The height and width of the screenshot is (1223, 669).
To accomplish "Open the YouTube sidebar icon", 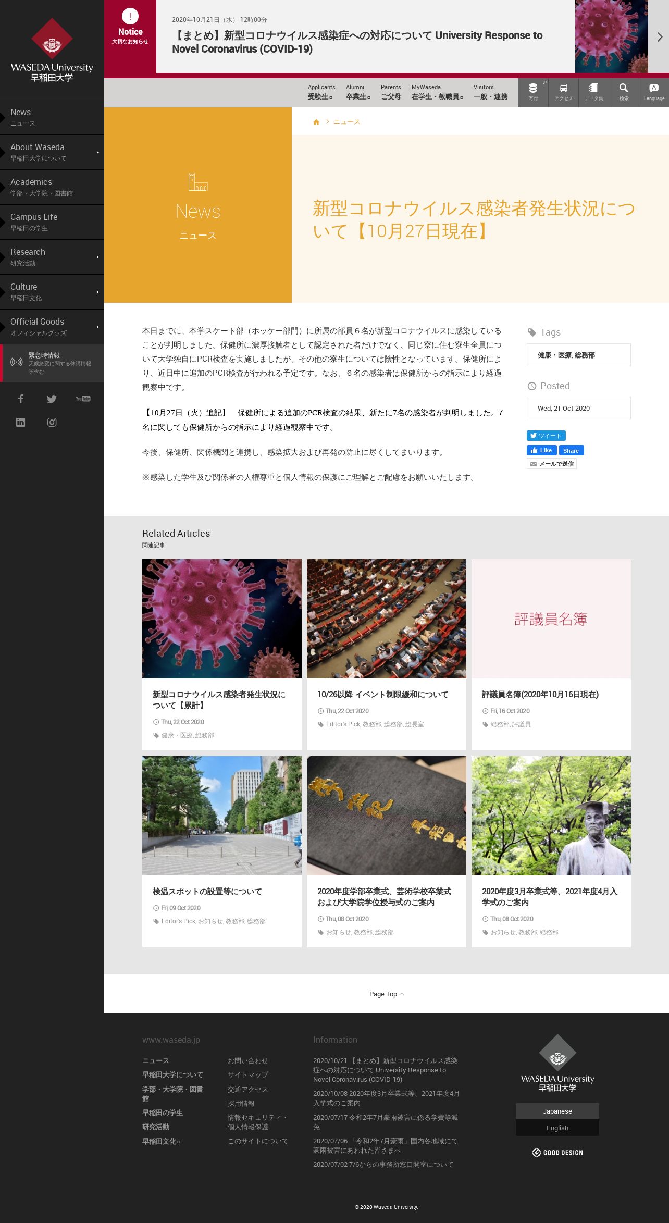I will [x=83, y=399].
